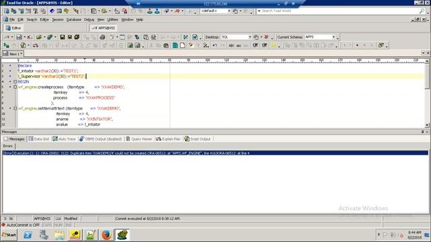
Task: Click the Print icon in editor toolbar
Action: click(x=102, y=37)
